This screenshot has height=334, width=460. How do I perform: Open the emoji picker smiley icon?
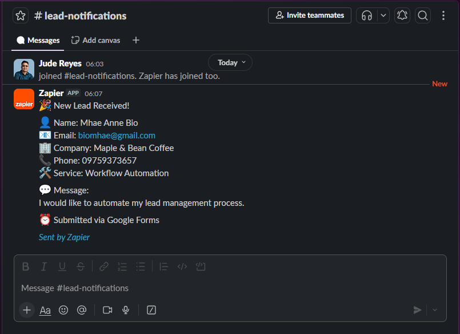[x=63, y=310]
